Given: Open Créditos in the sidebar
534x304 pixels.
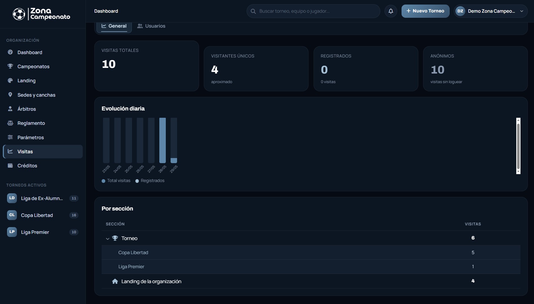Looking at the screenshot, I should pos(43,166).
